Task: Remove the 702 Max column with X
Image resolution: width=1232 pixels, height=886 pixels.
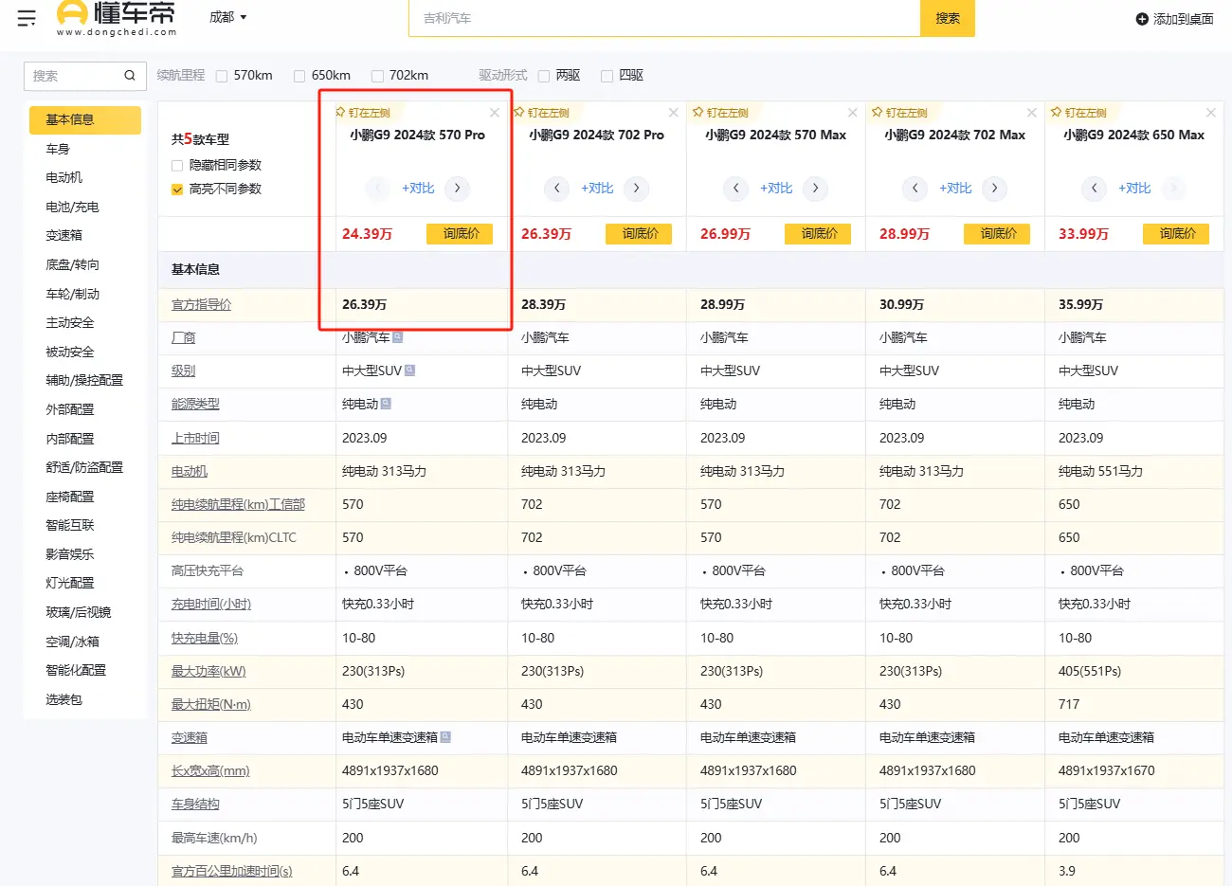Action: tap(1032, 113)
